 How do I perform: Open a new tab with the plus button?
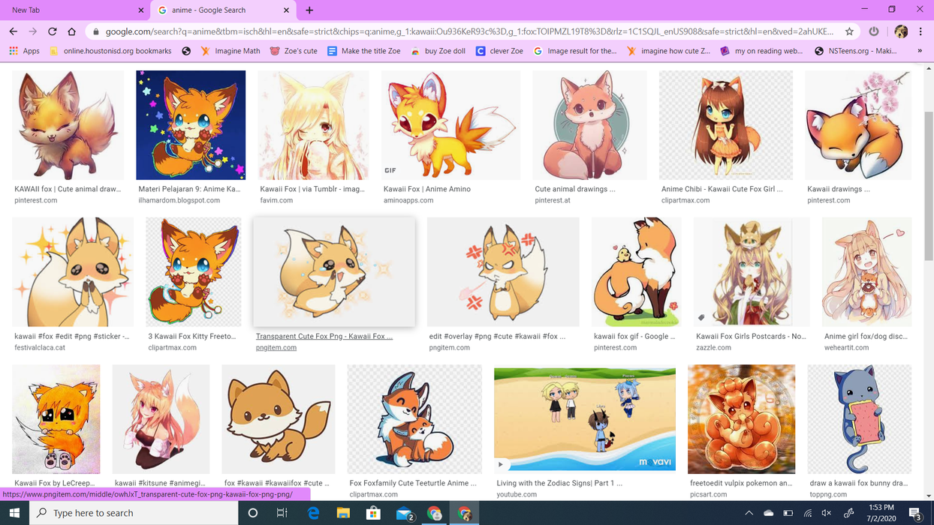coord(309,10)
